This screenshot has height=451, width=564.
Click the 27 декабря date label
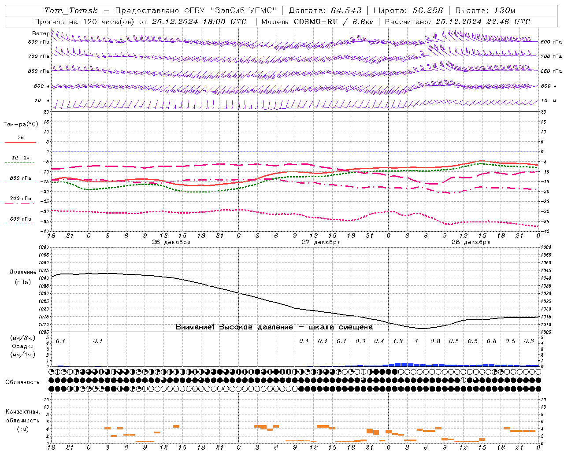pos(321,242)
